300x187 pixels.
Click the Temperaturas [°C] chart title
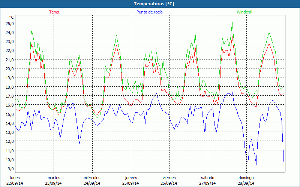(x=154, y=4)
